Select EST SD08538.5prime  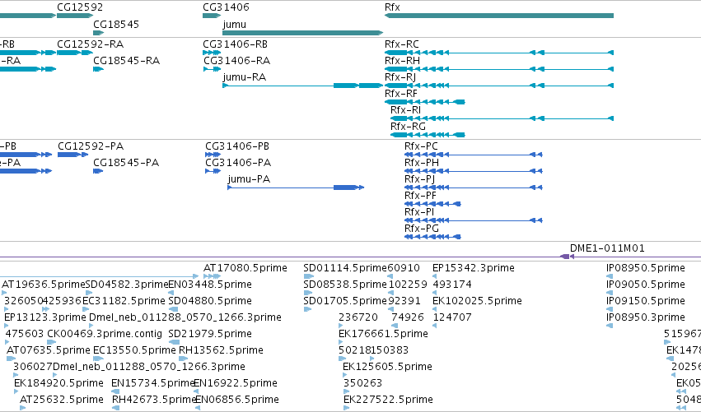click(x=344, y=285)
